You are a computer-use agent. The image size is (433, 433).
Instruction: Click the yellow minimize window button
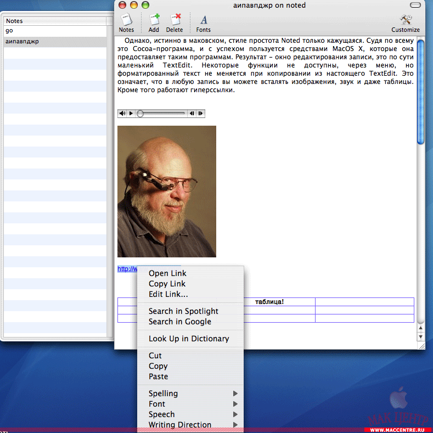[x=134, y=5]
